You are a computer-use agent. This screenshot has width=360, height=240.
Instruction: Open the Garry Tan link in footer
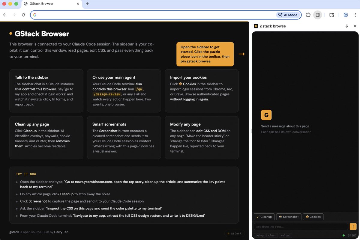point(61,232)
